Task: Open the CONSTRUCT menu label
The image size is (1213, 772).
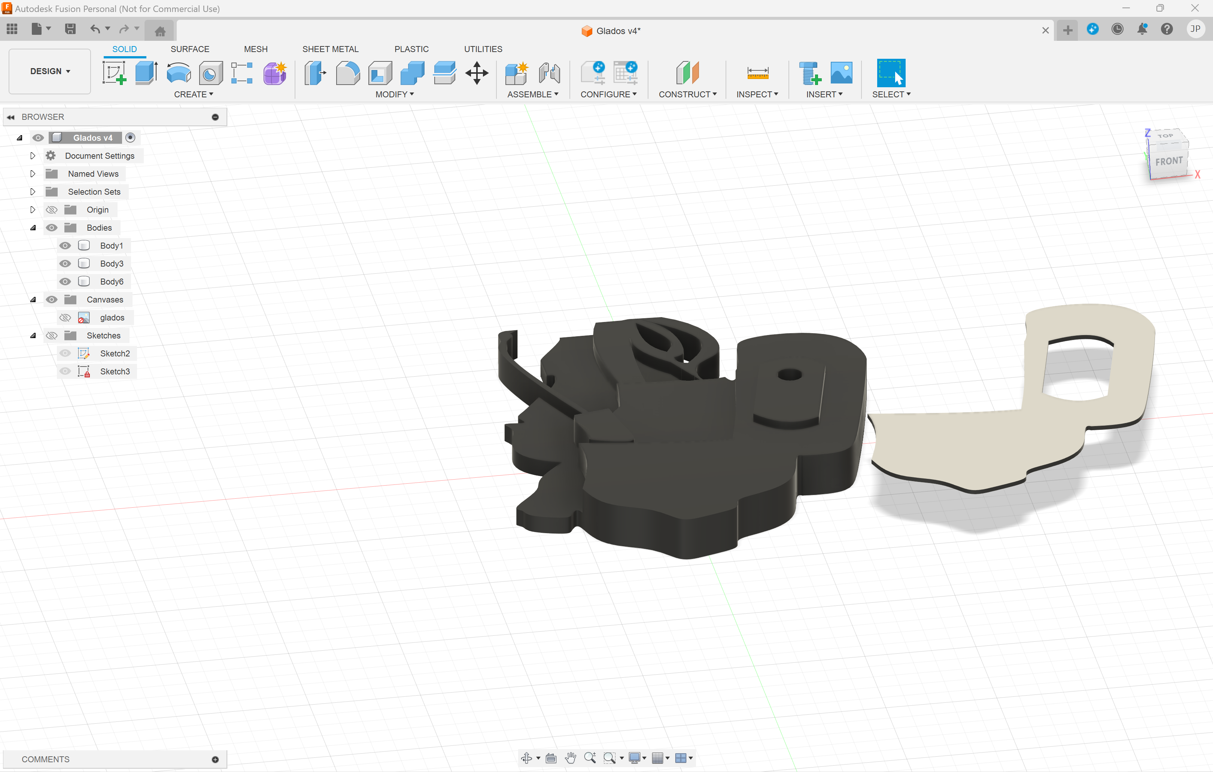Action: click(x=688, y=94)
